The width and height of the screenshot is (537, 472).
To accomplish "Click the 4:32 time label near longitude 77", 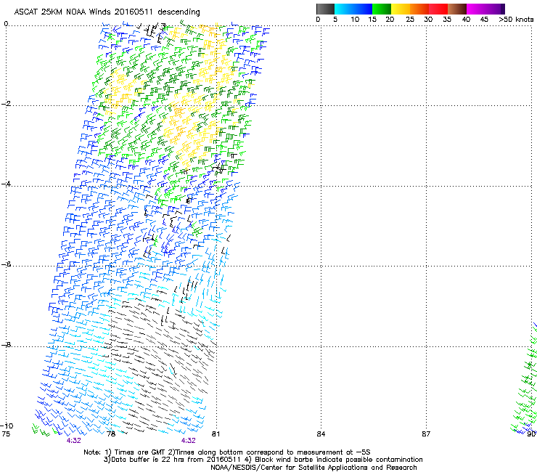I will point(73,441).
